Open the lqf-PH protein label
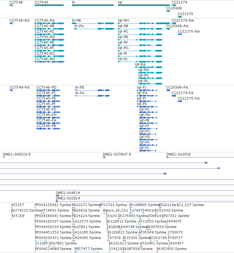 tap(145, 115)
